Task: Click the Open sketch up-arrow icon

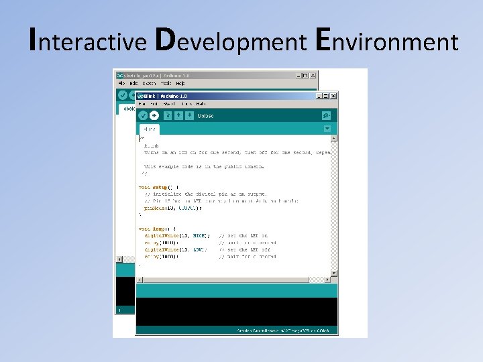Action: click(x=178, y=115)
